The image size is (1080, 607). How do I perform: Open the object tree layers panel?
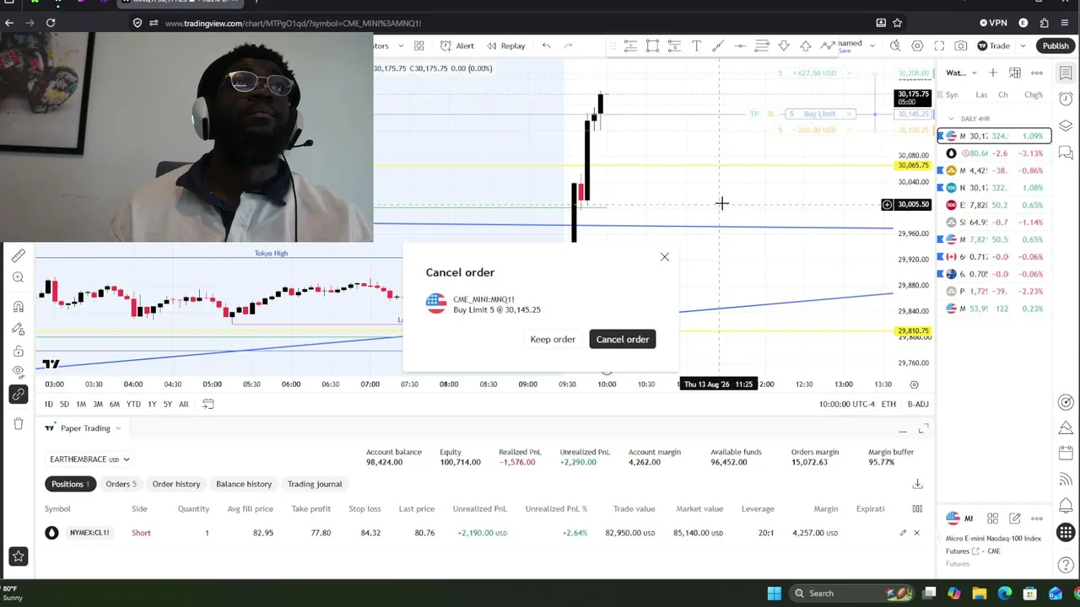coord(1066,126)
